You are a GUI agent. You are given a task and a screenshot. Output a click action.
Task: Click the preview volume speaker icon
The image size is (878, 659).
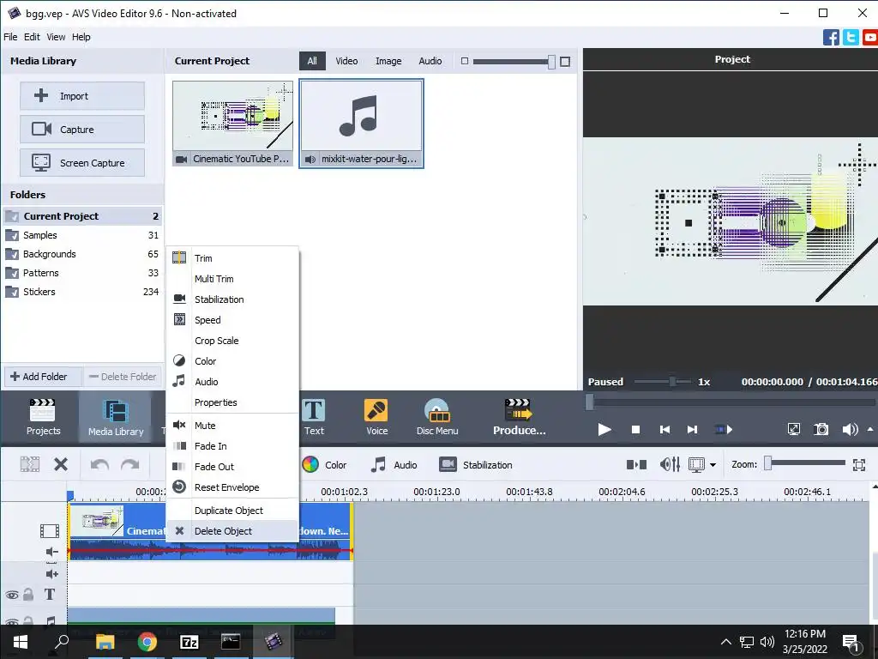tap(850, 429)
